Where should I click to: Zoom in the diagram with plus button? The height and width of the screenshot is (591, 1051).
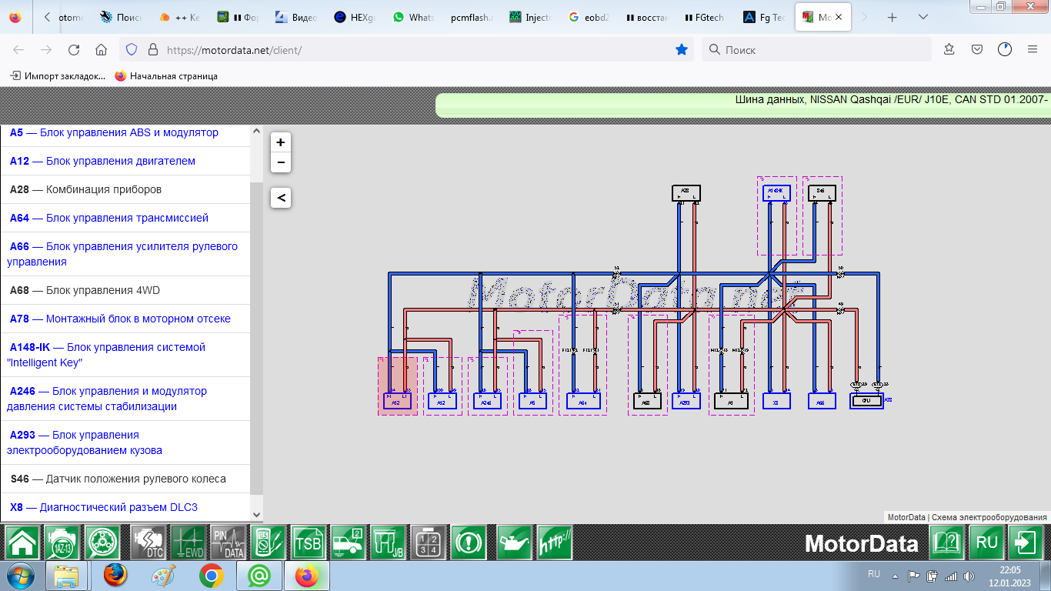281,142
